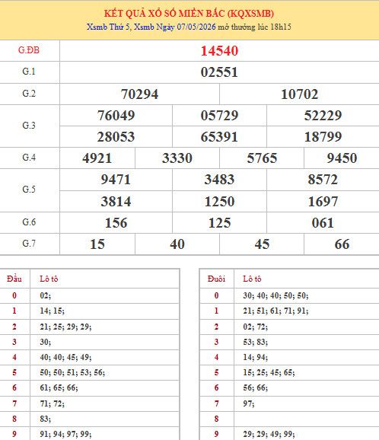Select G.3 number 52229
379x440 pixels.
tap(323, 116)
